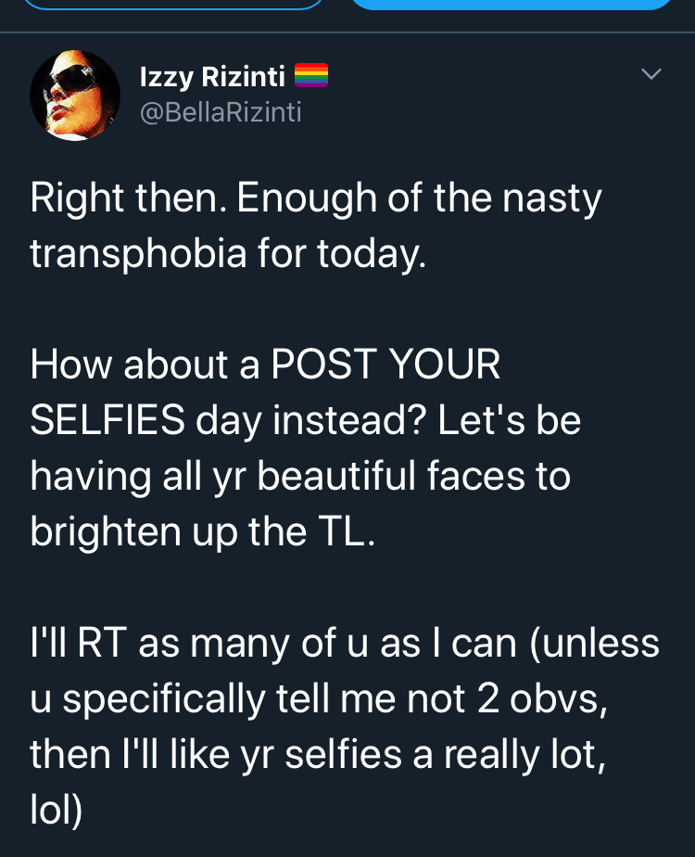The width and height of the screenshot is (695, 857).
Task: Open Izzy Rizinti's profile avatar picture
Action: (75, 96)
